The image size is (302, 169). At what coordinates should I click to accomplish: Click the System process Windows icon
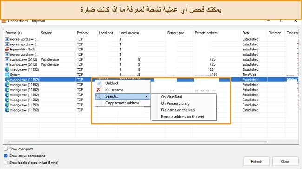(x=7, y=75)
